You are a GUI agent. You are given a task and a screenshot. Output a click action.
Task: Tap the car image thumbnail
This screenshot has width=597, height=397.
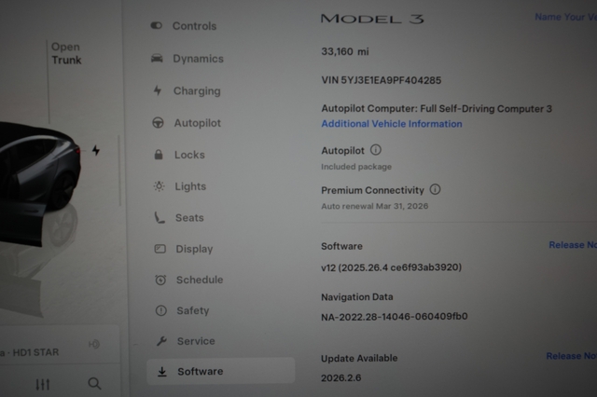click(x=40, y=183)
